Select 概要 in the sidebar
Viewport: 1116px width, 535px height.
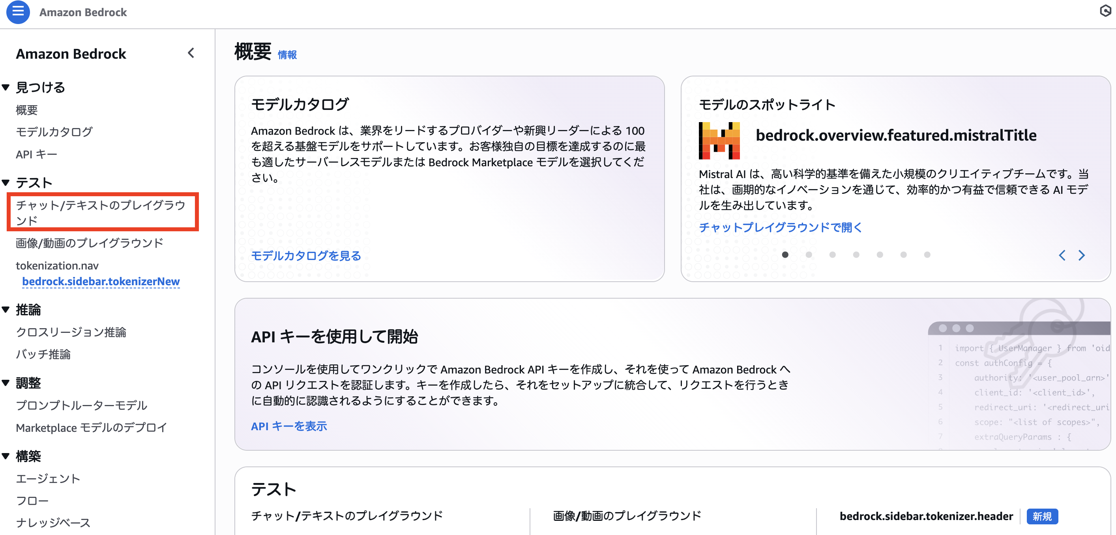tap(26, 110)
